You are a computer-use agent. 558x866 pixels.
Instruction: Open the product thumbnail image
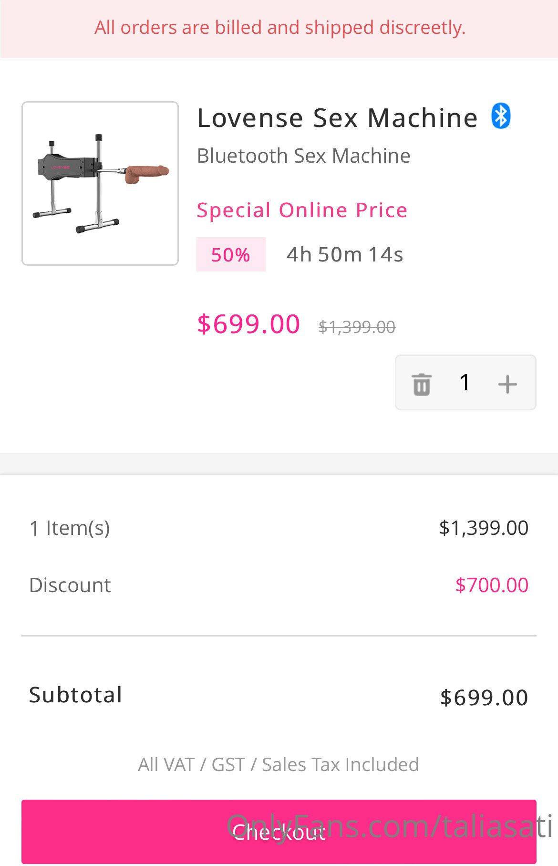(100, 183)
